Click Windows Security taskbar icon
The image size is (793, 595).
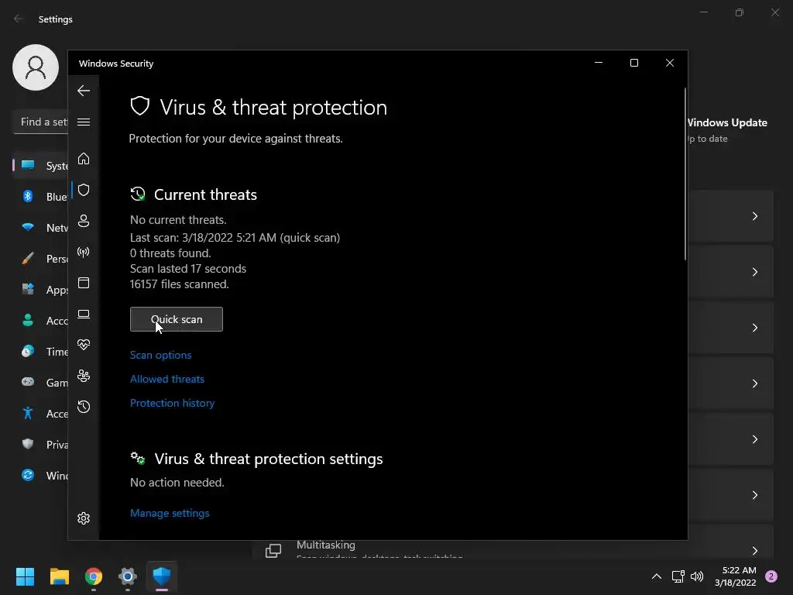(x=162, y=576)
